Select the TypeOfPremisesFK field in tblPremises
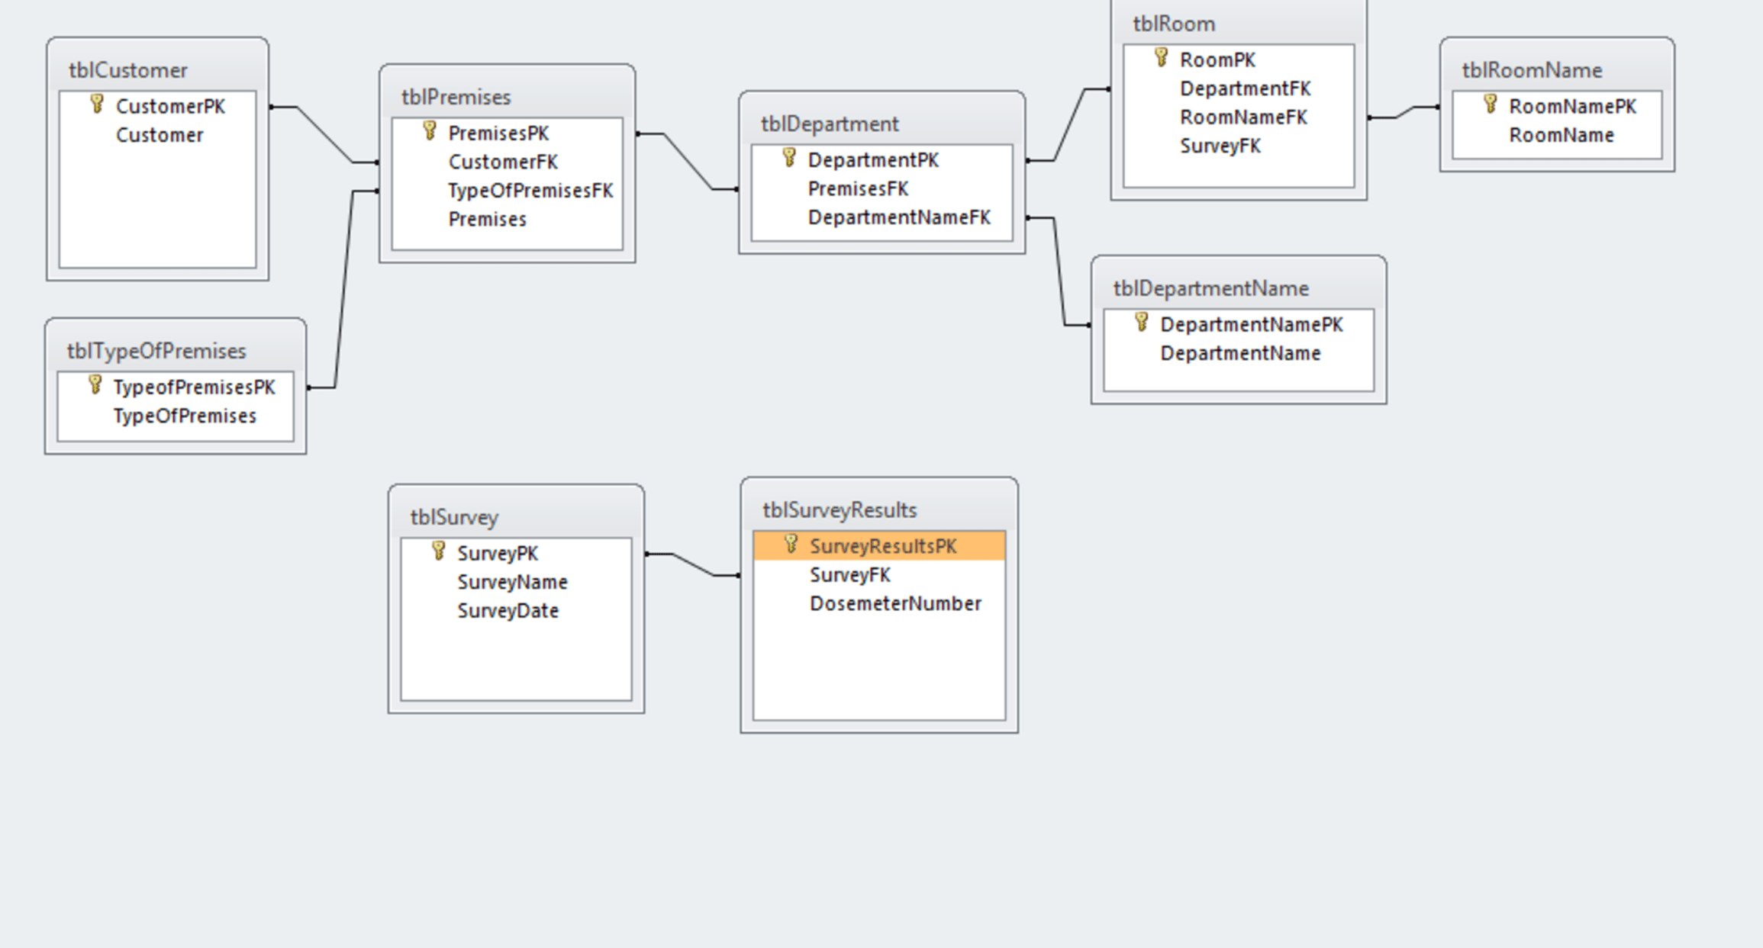This screenshot has width=1763, height=948. [530, 191]
